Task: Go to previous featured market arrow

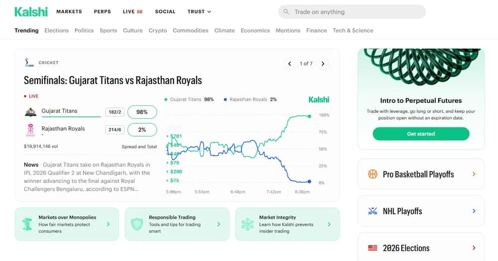Action: pyautogui.click(x=290, y=64)
